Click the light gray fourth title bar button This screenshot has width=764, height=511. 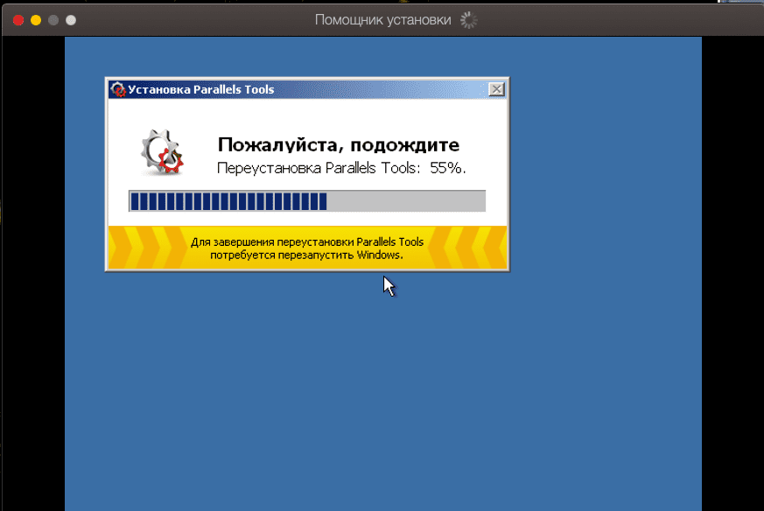pyautogui.click(x=71, y=20)
